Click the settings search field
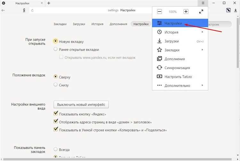Viewport: 240px width, 161px height. tap(220, 24)
